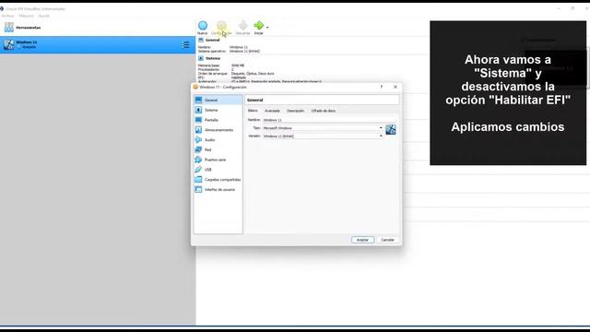Open the Máquina menu

[27, 16]
